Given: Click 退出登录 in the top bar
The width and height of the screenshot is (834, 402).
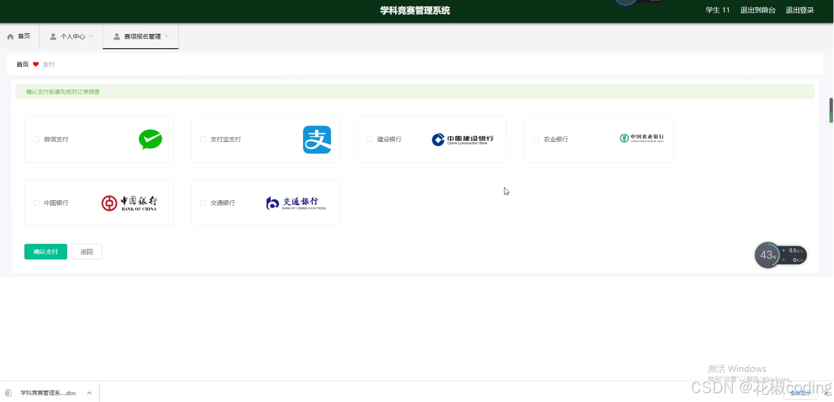Looking at the screenshot, I should tap(799, 9).
